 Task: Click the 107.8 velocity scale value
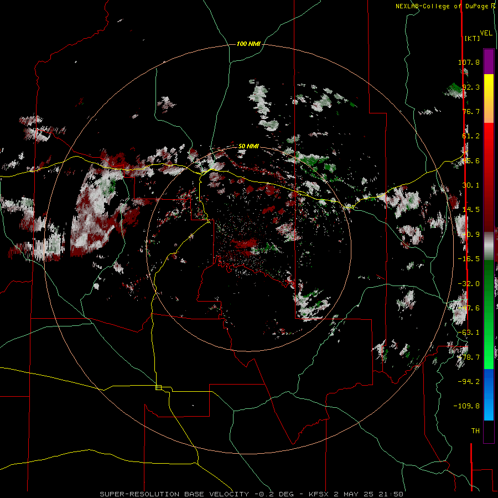(x=469, y=62)
